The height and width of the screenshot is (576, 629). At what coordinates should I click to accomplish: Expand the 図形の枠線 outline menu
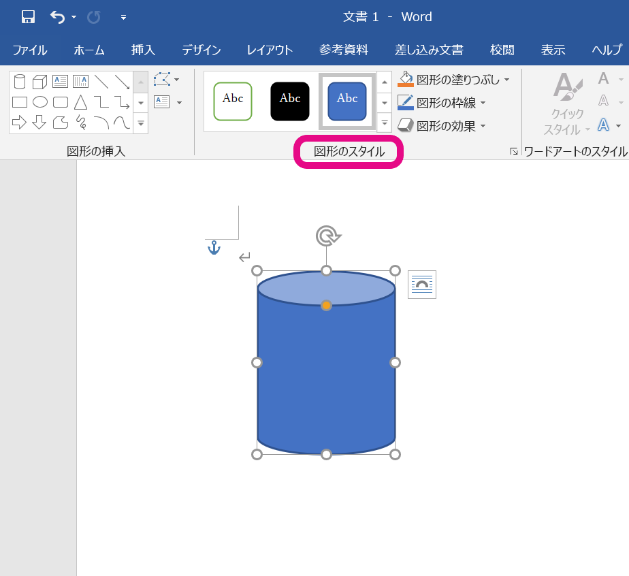(483, 103)
